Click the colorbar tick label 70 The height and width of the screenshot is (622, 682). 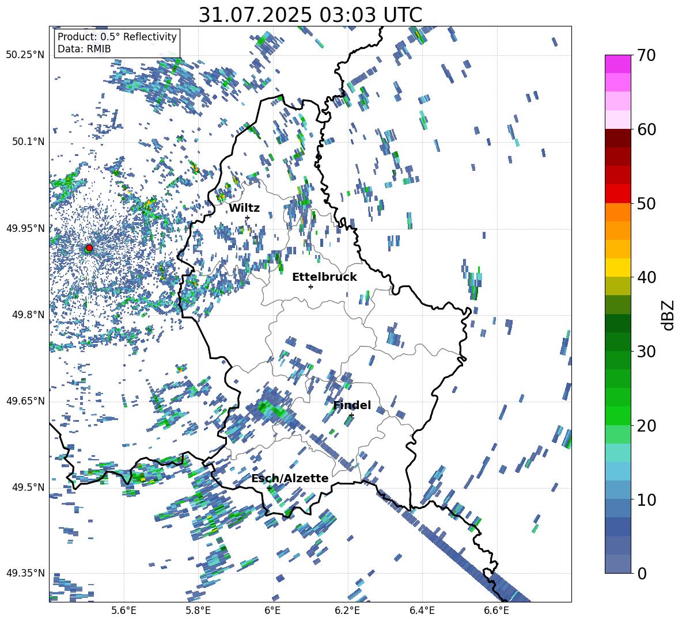(646, 56)
